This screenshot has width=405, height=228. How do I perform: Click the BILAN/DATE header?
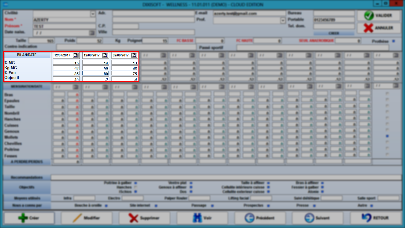[x=27, y=55]
